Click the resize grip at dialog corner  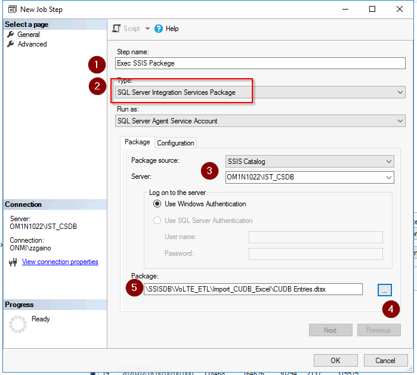click(410, 369)
